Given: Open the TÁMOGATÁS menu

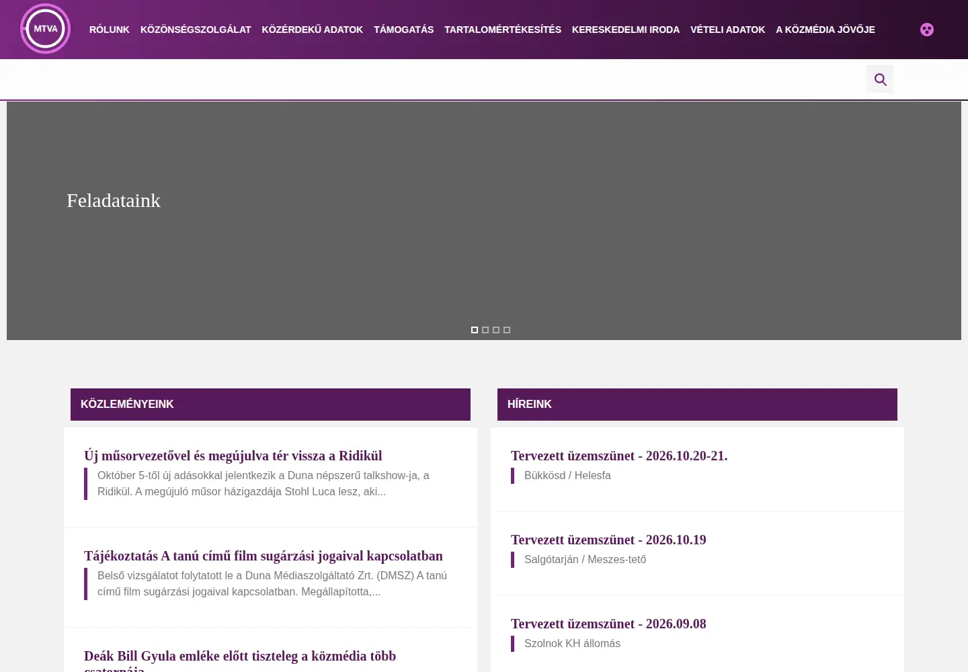Looking at the screenshot, I should click(x=403, y=30).
